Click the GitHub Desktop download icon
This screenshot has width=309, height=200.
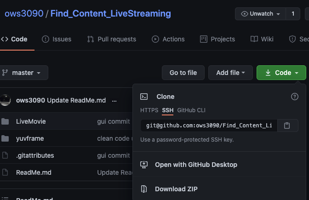(x=144, y=165)
